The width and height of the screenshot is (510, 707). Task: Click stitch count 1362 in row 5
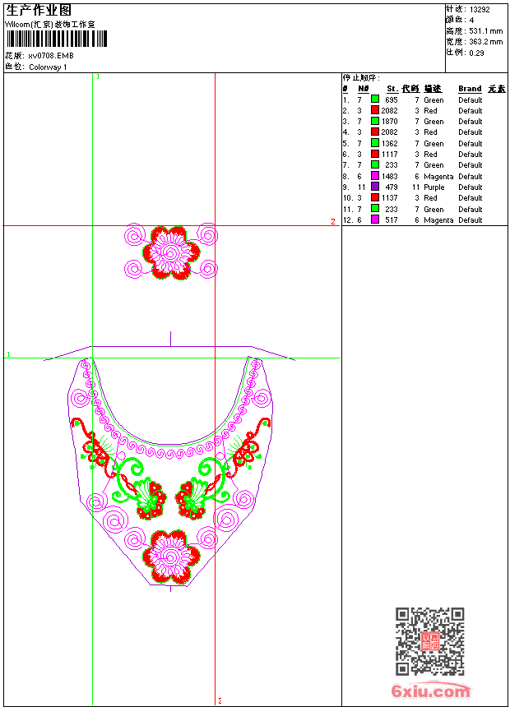click(390, 144)
